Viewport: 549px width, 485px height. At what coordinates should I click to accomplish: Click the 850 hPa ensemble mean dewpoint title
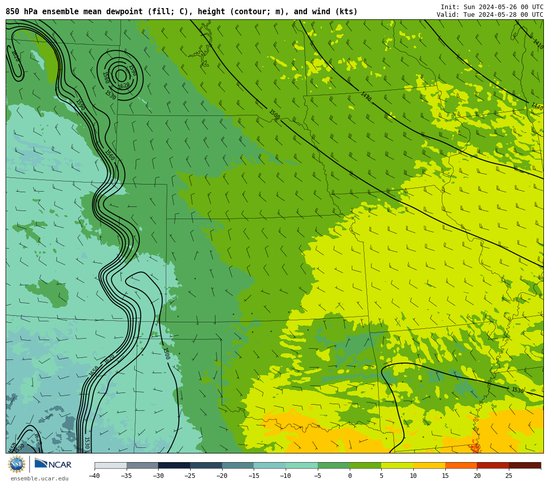point(181,12)
